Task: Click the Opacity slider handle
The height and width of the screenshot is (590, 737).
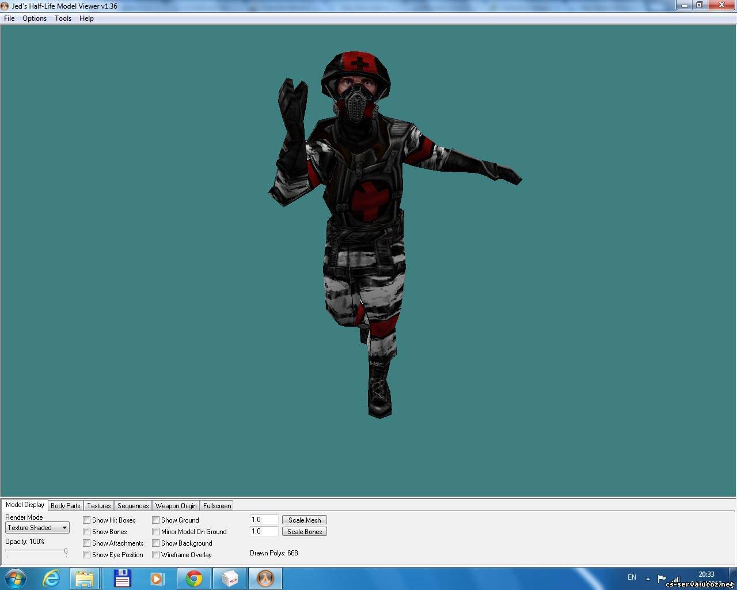Action: click(x=66, y=552)
